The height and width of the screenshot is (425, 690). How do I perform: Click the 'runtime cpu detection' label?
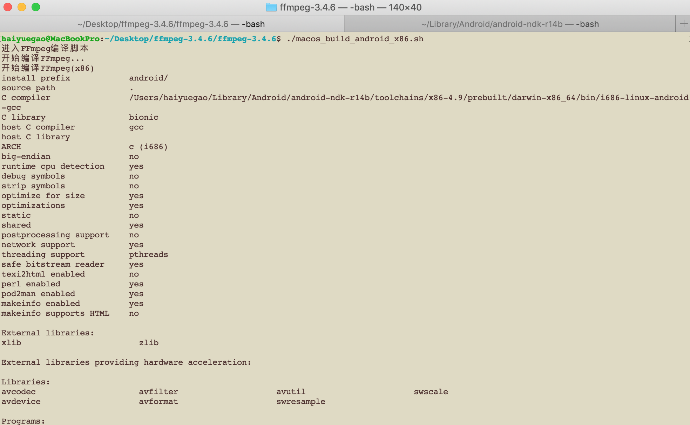tap(53, 166)
